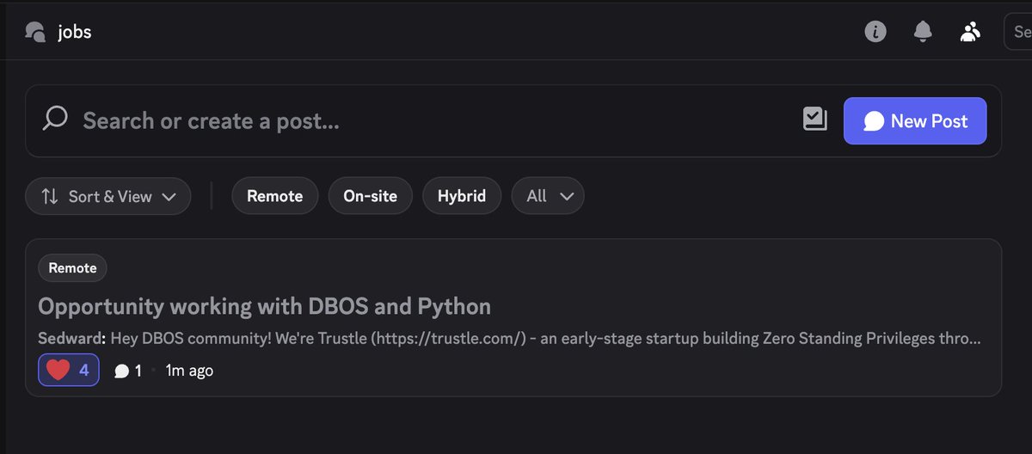
Task: Toggle the heart reaction with 4 likes
Action: (69, 371)
